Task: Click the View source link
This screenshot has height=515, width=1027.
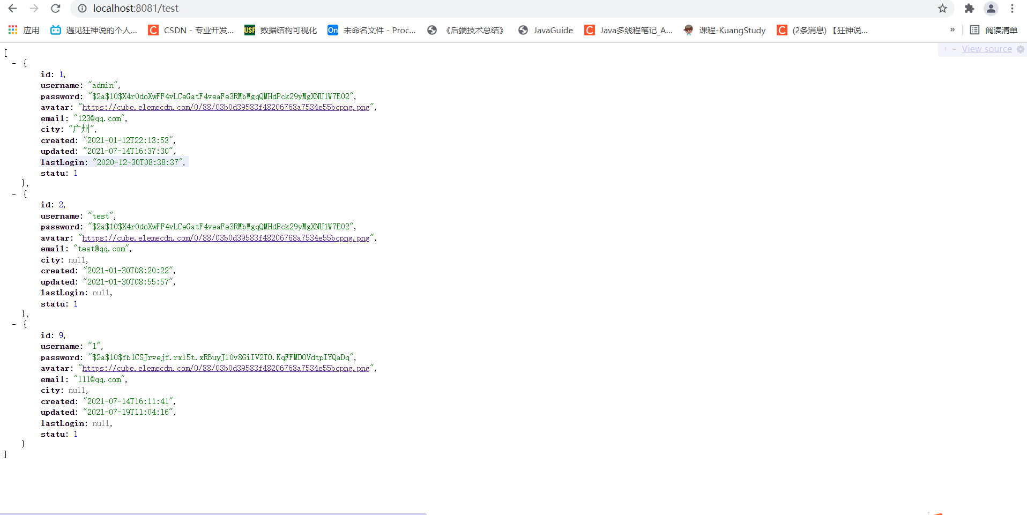Action: [986, 49]
